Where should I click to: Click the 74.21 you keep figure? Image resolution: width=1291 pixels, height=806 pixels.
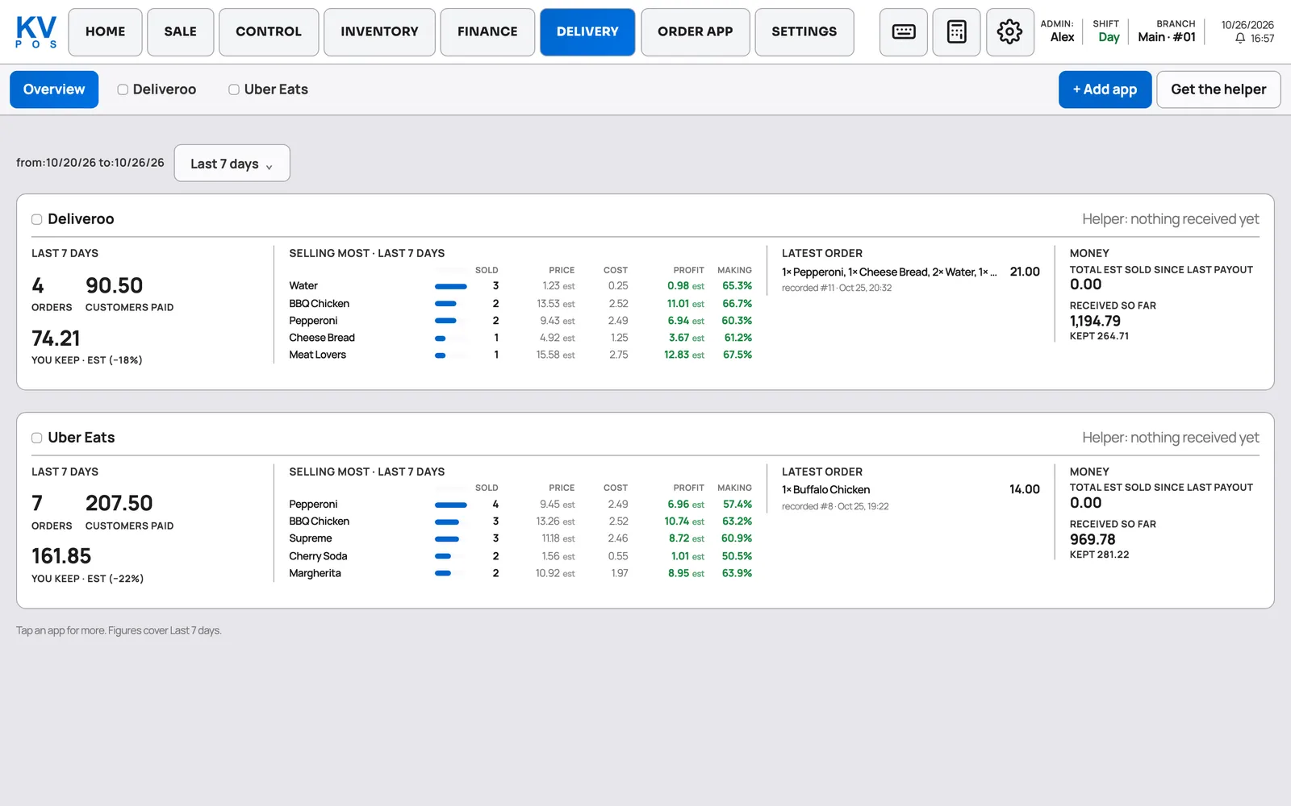click(56, 339)
